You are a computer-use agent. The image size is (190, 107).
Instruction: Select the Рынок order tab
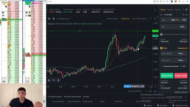(x=170, y=10)
